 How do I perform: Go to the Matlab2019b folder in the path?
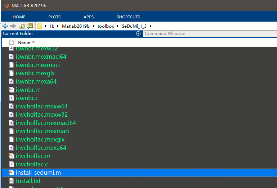[76, 26]
